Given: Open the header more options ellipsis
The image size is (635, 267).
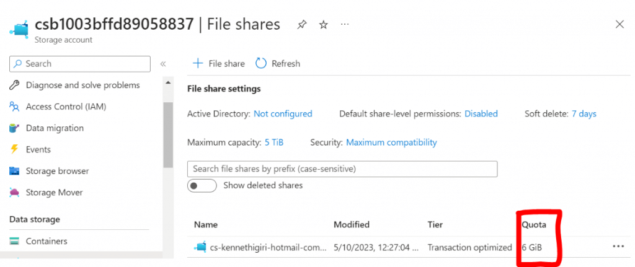Looking at the screenshot, I should point(345,25).
